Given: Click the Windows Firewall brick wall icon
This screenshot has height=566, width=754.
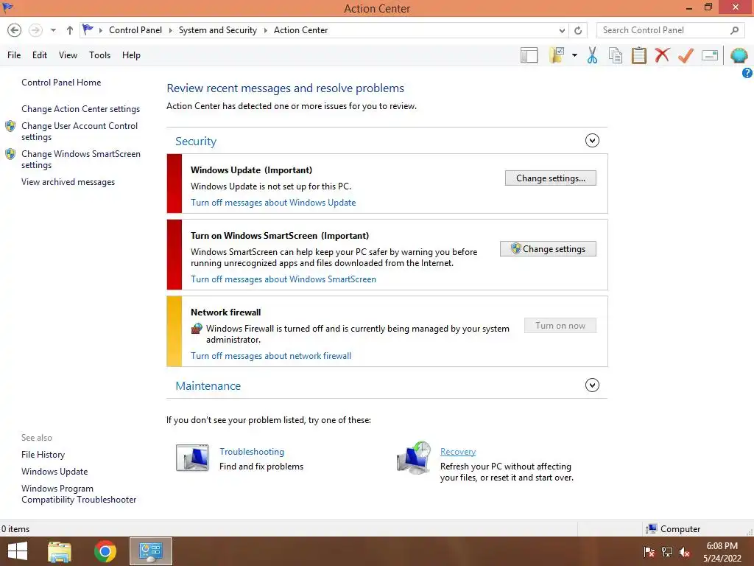Looking at the screenshot, I should pyautogui.click(x=197, y=329).
